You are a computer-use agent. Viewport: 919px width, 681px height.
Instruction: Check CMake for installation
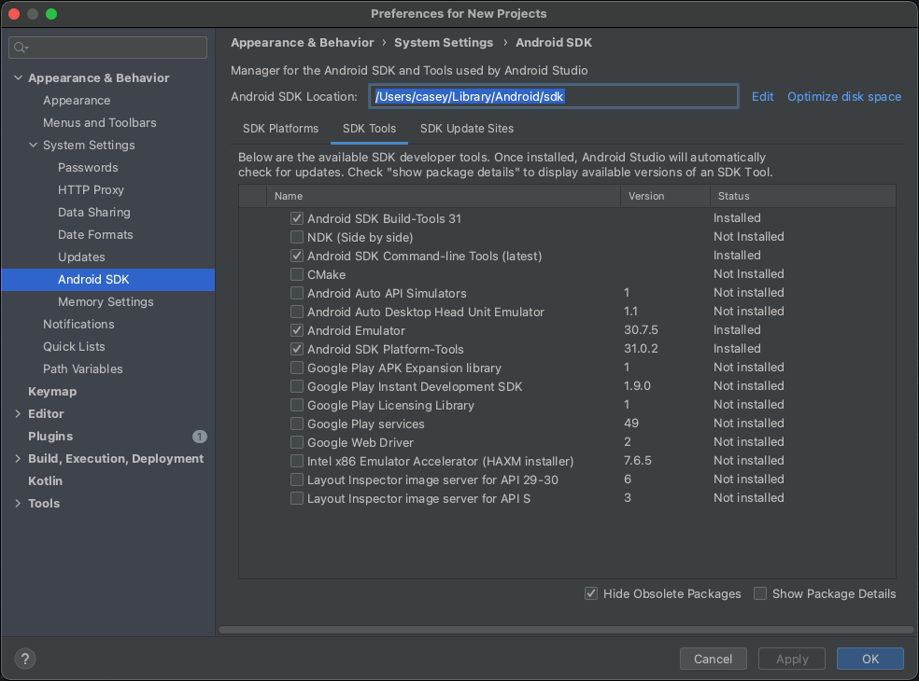[296, 274]
